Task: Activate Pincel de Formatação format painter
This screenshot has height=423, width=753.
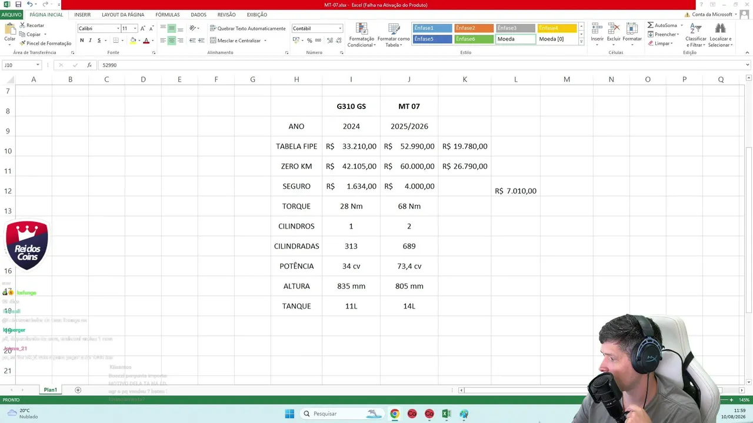Action: tap(45, 43)
